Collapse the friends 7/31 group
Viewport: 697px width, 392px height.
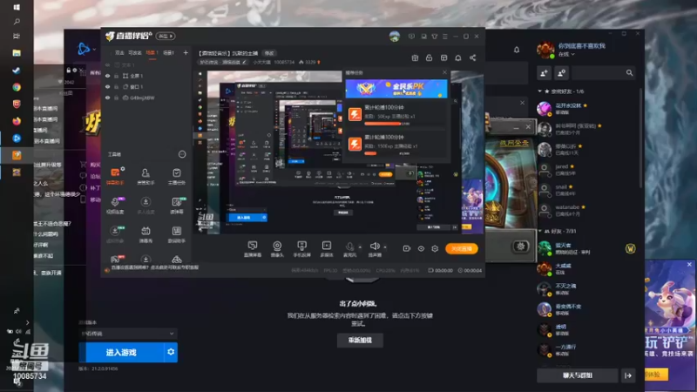(539, 231)
